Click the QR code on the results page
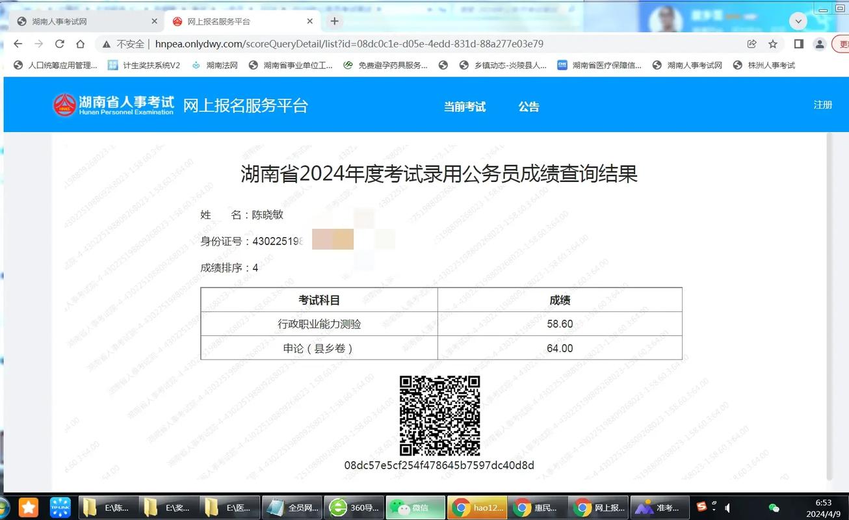Image resolution: width=849 pixels, height=520 pixels. coord(440,415)
